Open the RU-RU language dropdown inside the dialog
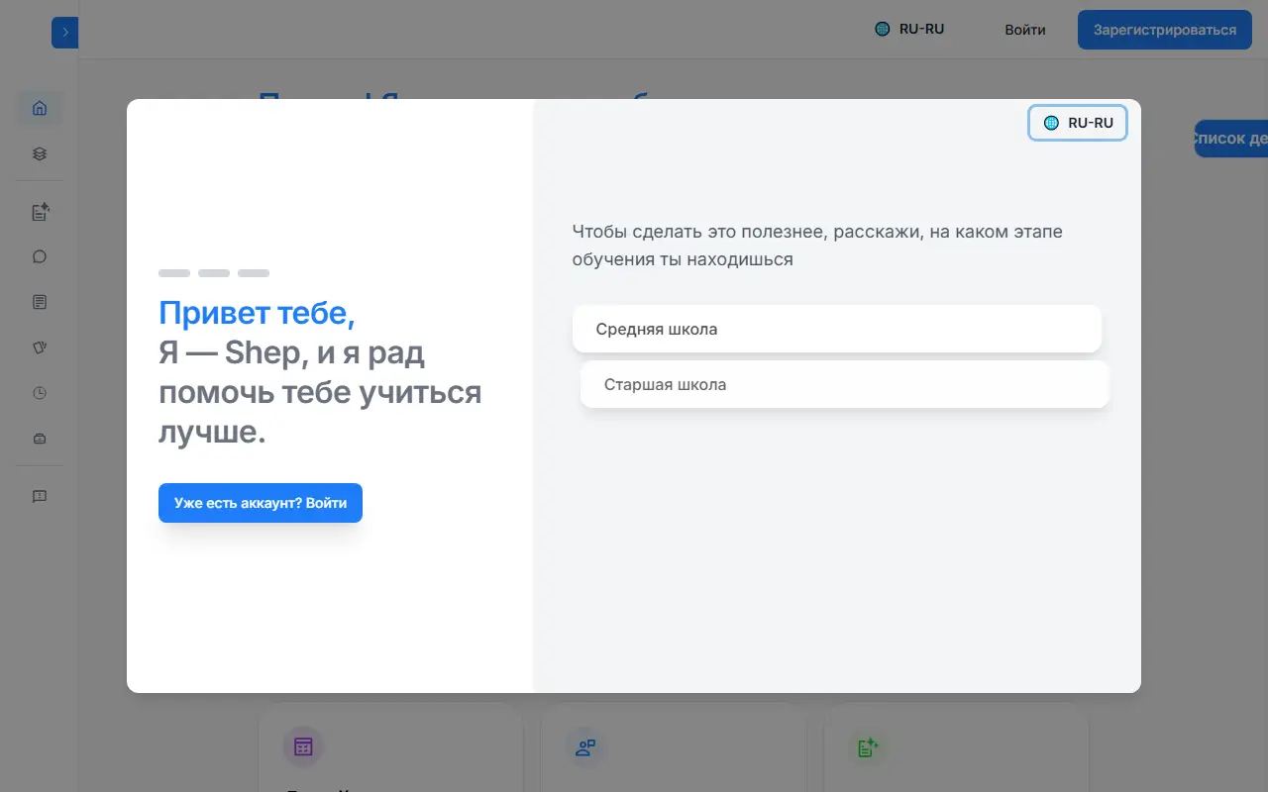Image resolution: width=1268 pixels, height=792 pixels. [x=1078, y=123]
